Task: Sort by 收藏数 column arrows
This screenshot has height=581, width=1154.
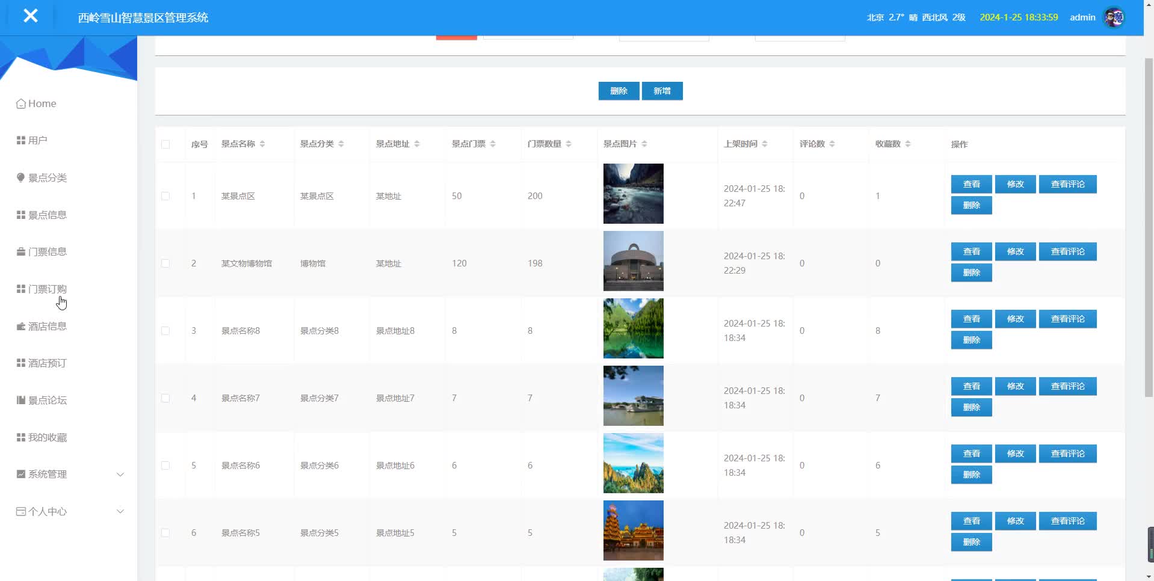Action: pyautogui.click(x=908, y=144)
